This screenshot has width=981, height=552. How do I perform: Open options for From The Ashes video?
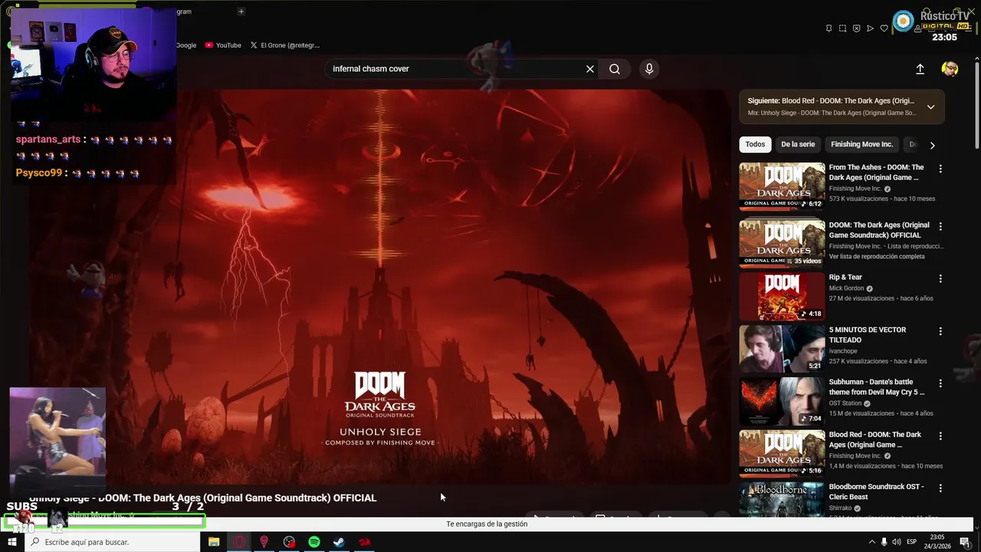click(x=940, y=169)
